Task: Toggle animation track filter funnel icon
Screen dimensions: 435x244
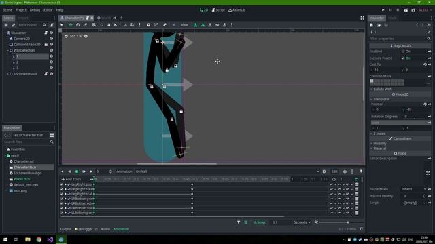Action: point(239,222)
